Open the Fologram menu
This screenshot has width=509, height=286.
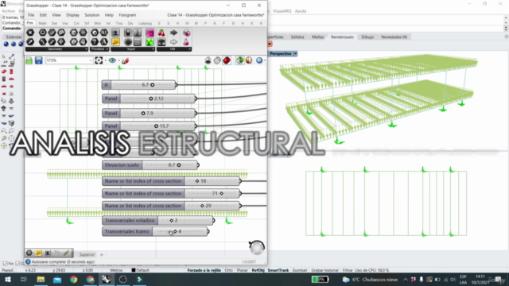click(127, 15)
